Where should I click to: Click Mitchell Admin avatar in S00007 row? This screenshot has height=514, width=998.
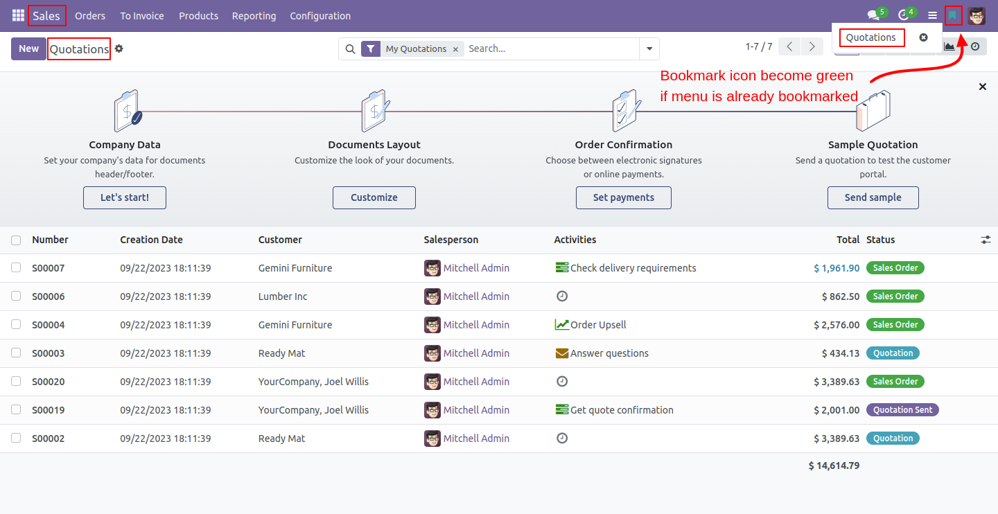[x=432, y=268]
